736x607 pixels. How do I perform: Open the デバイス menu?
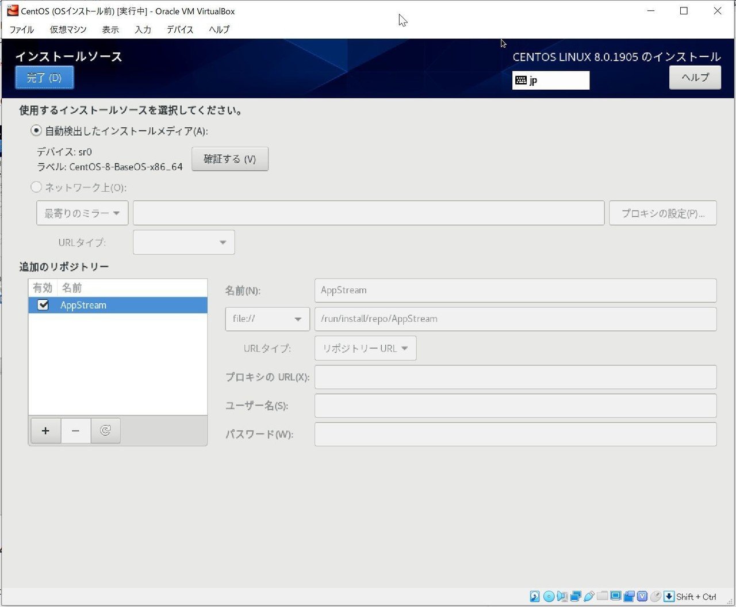click(x=180, y=29)
